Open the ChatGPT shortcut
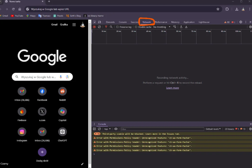This screenshot has width=252, height=168. click(62, 132)
